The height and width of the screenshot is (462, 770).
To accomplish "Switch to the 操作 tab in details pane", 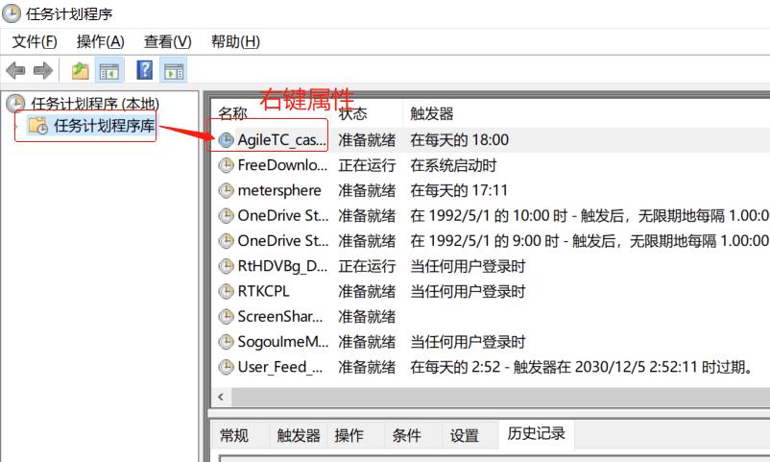I will point(349,435).
